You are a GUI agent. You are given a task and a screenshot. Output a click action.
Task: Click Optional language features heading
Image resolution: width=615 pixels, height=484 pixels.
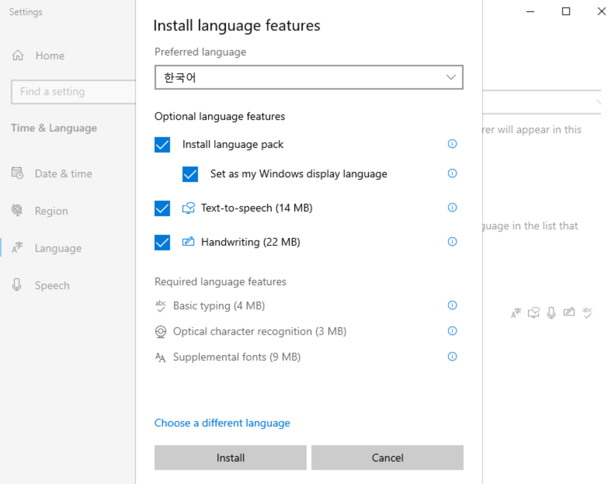pyautogui.click(x=220, y=116)
